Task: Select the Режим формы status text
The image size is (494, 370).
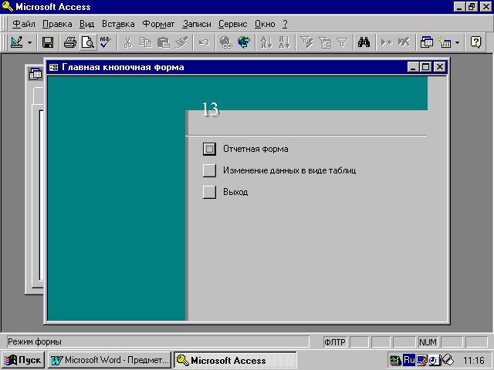Action: pos(35,341)
